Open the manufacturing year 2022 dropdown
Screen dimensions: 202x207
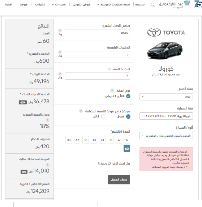click(166, 97)
